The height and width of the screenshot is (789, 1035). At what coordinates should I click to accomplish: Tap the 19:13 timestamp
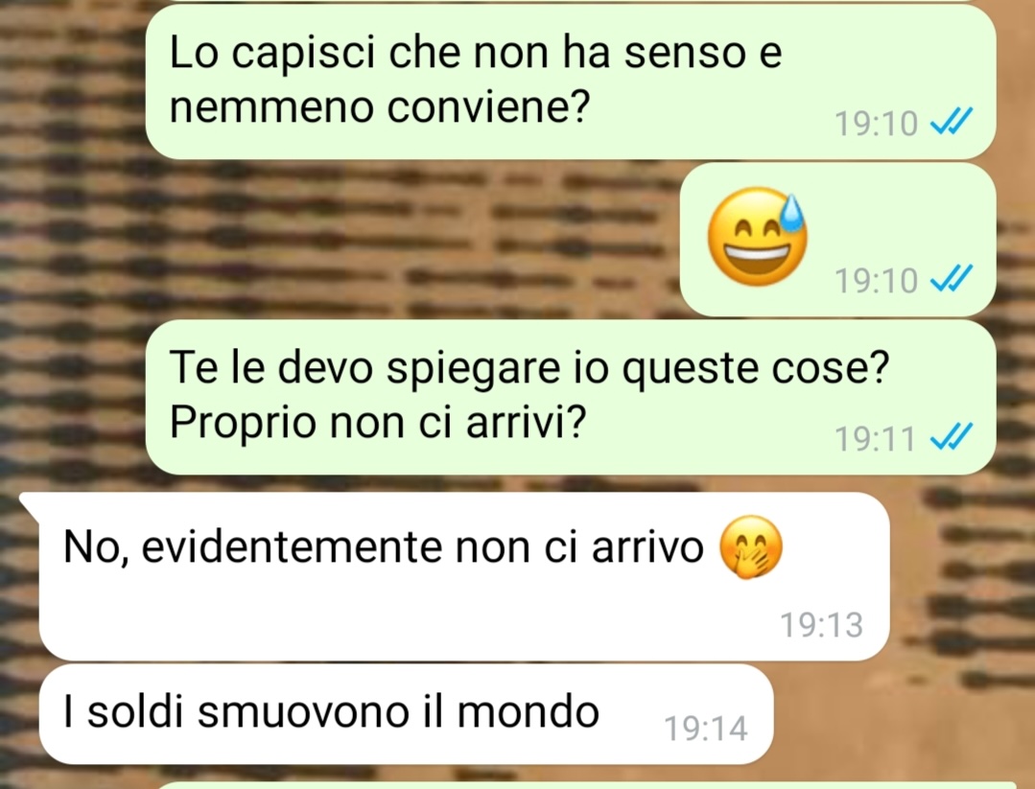click(x=821, y=625)
